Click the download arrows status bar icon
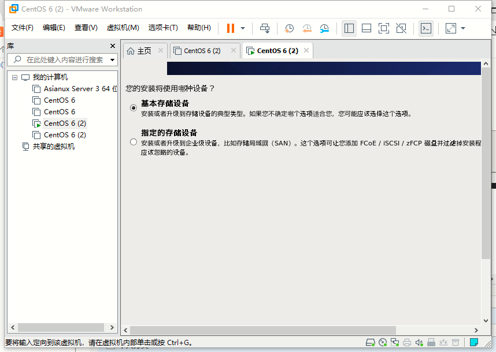496x352 pixels. [443, 342]
